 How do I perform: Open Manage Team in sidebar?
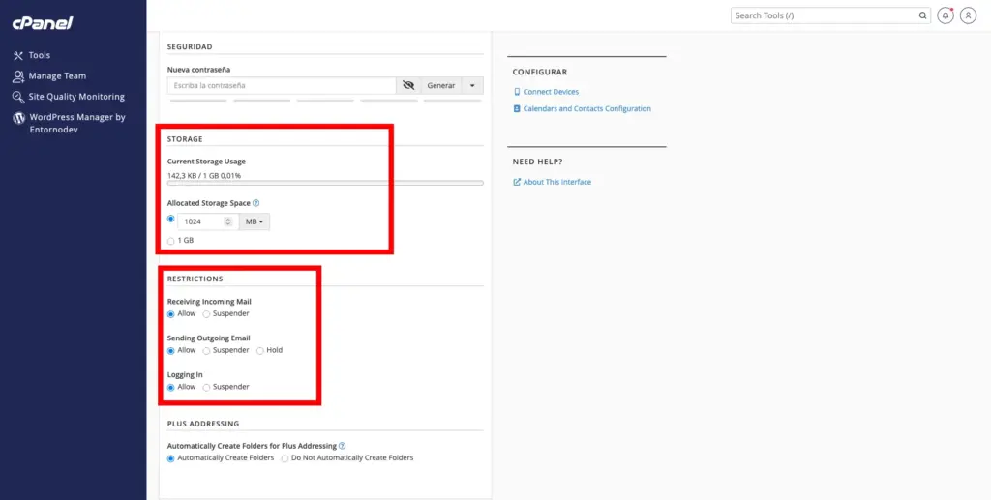pos(56,75)
